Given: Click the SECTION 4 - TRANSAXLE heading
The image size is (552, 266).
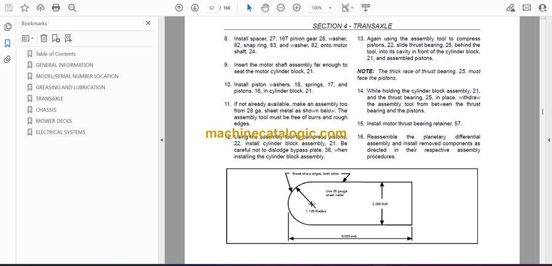Looking at the screenshot, I should coord(352,26).
